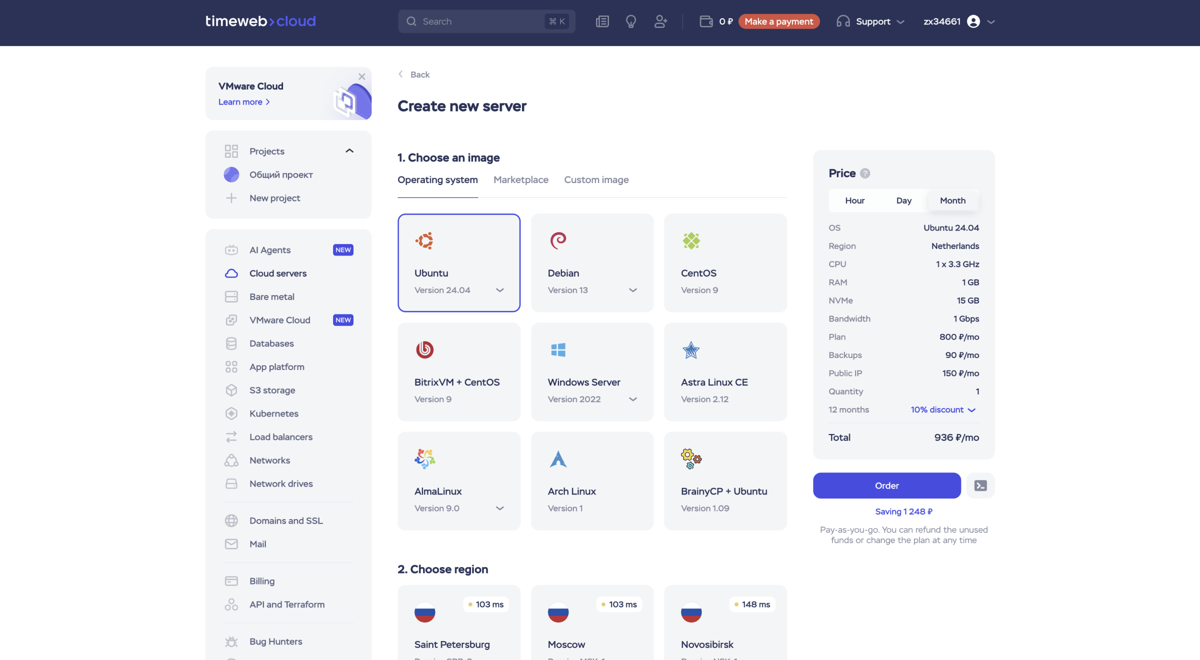Open the terminal icon beside Order
Viewport: 1200px width, 660px height.
coord(980,485)
